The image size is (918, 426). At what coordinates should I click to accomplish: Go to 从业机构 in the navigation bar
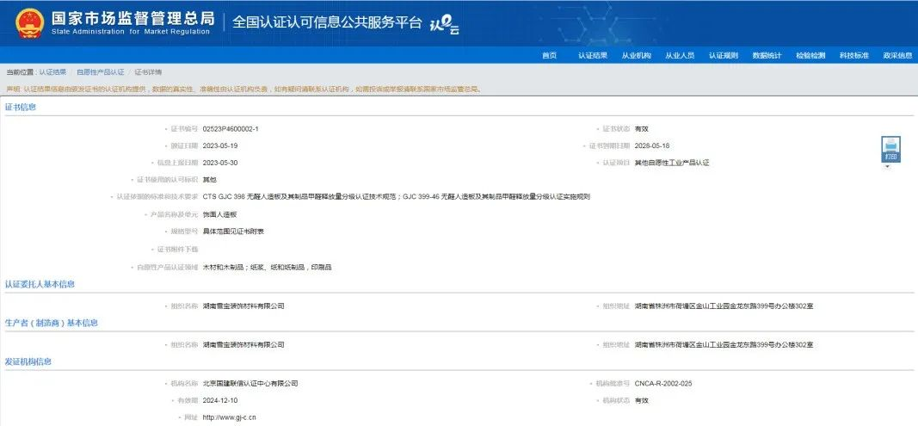point(636,55)
